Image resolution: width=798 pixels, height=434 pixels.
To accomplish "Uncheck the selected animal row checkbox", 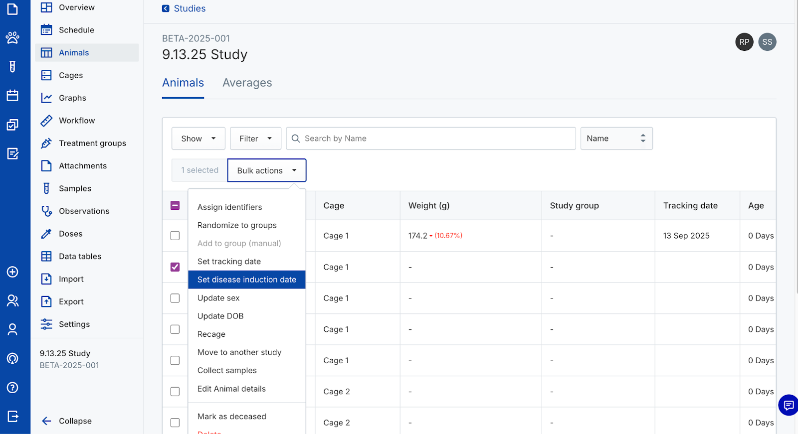I will (x=175, y=267).
